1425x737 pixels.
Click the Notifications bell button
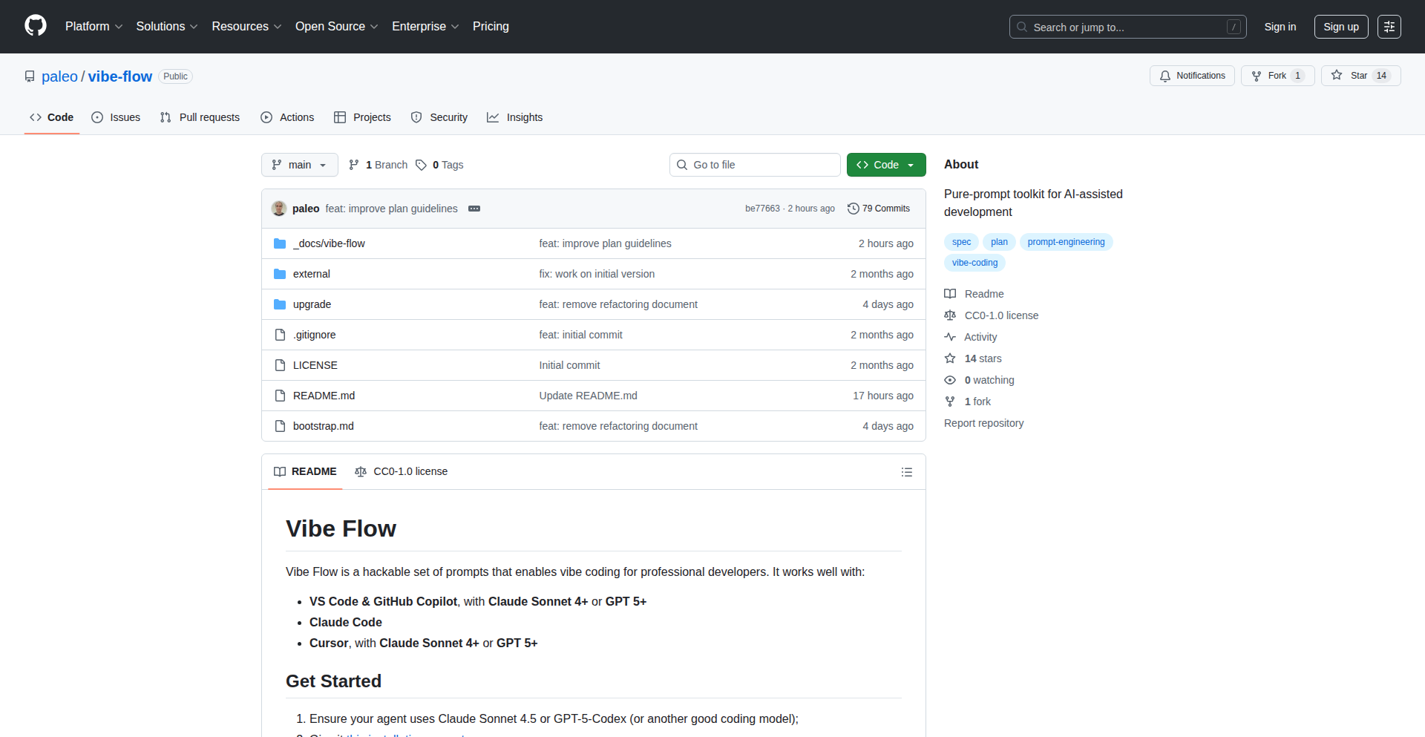point(1192,76)
